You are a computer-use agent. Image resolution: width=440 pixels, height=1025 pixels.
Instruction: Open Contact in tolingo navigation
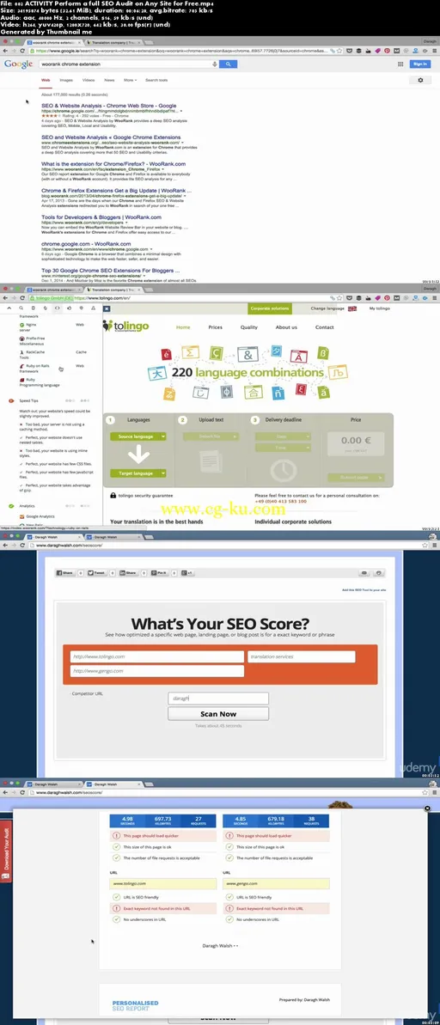(x=324, y=326)
